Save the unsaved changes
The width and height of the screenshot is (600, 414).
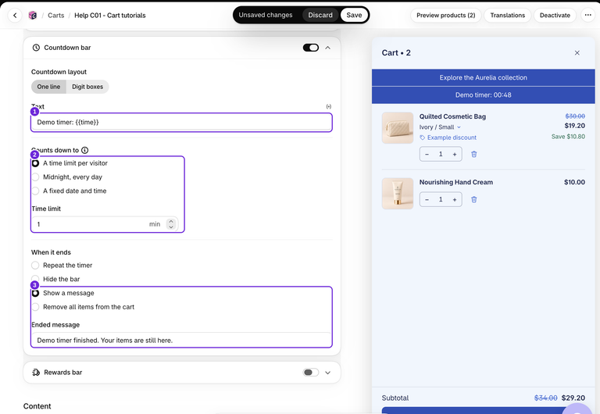pyautogui.click(x=354, y=16)
